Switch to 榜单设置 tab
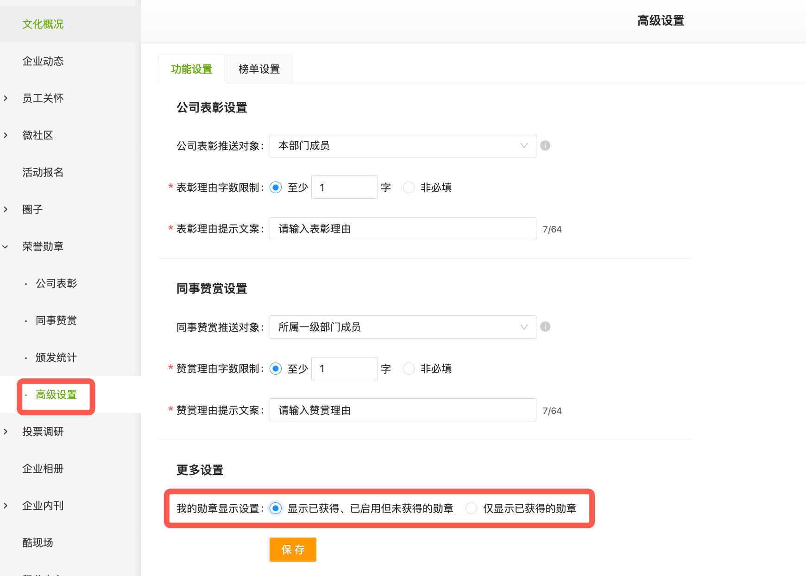Screen dimensions: 806x576 [259, 69]
